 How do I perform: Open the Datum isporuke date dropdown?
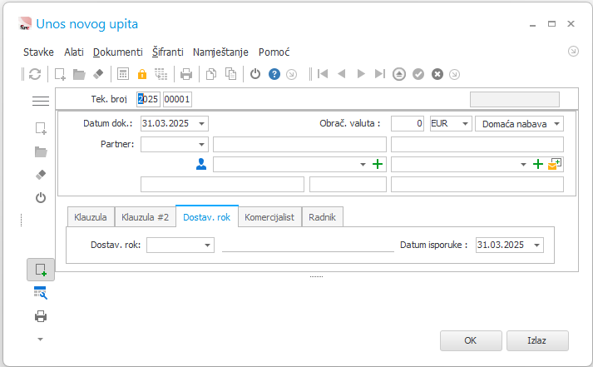pos(536,245)
